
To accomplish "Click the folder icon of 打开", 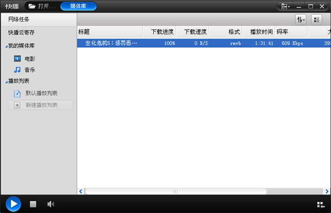I will pyautogui.click(x=32, y=6).
